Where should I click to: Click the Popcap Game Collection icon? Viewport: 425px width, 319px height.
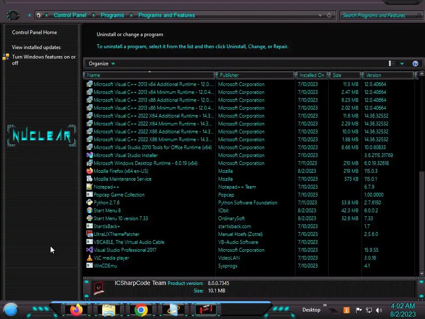point(90,194)
